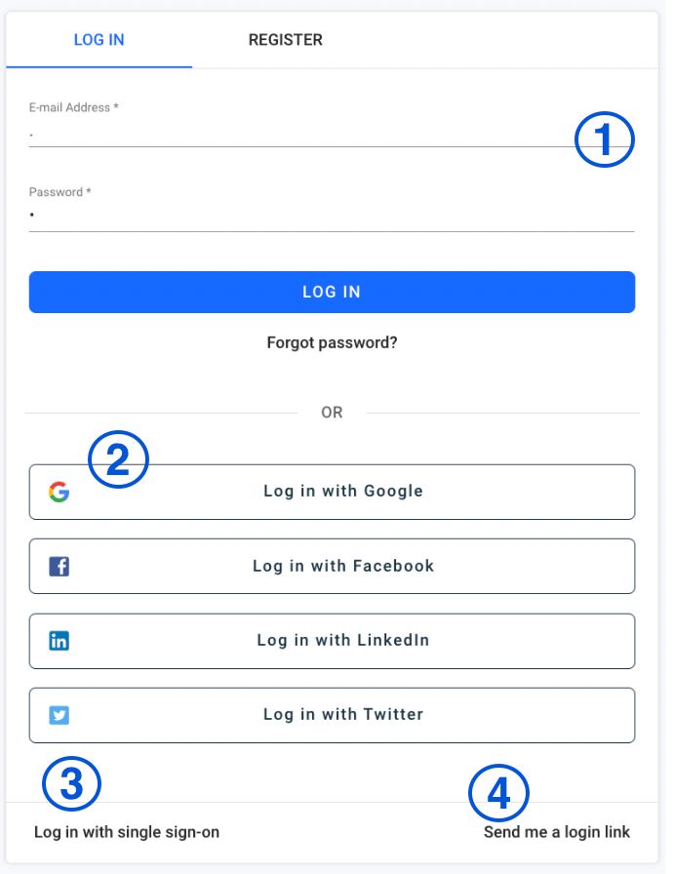The image size is (673, 874).
Task: Choose Log in with Google
Action: coord(332,492)
